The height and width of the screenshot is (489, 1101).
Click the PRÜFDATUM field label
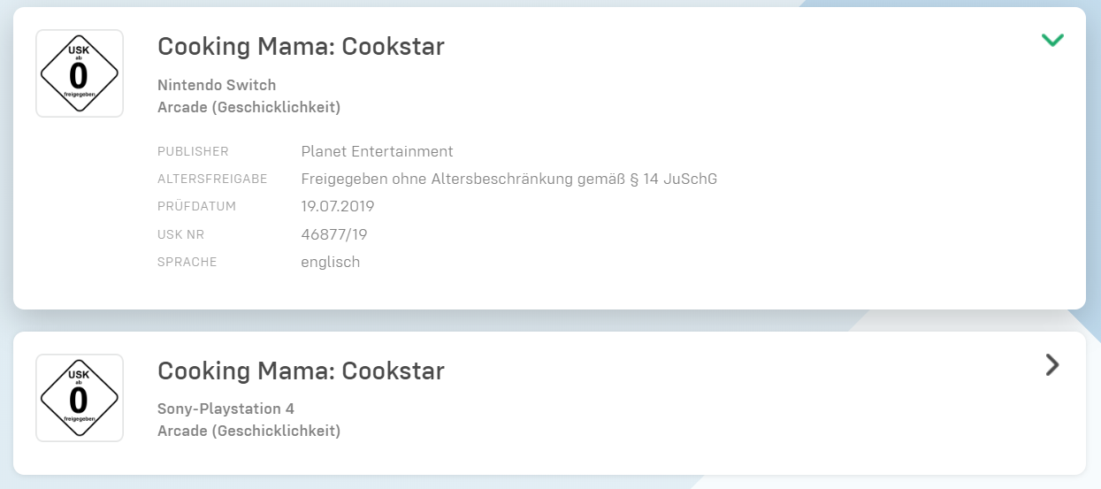tap(197, 207)
